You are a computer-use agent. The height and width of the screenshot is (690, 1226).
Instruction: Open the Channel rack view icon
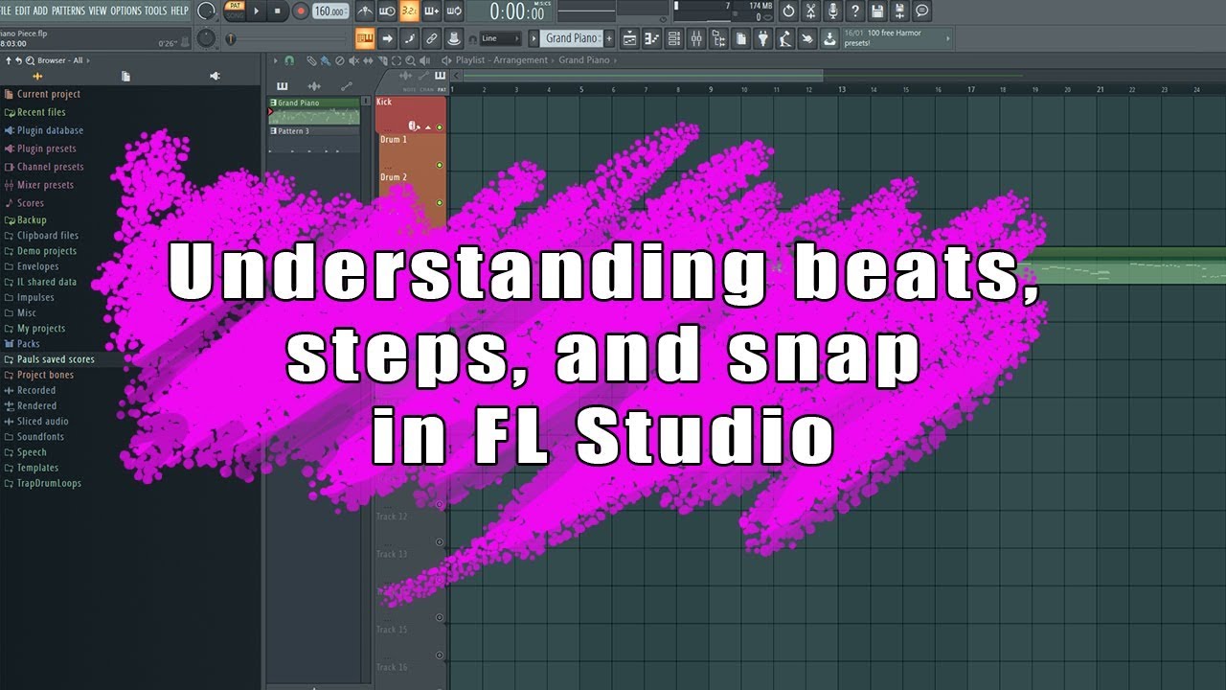pyautogui.click(x=673, y=38)
